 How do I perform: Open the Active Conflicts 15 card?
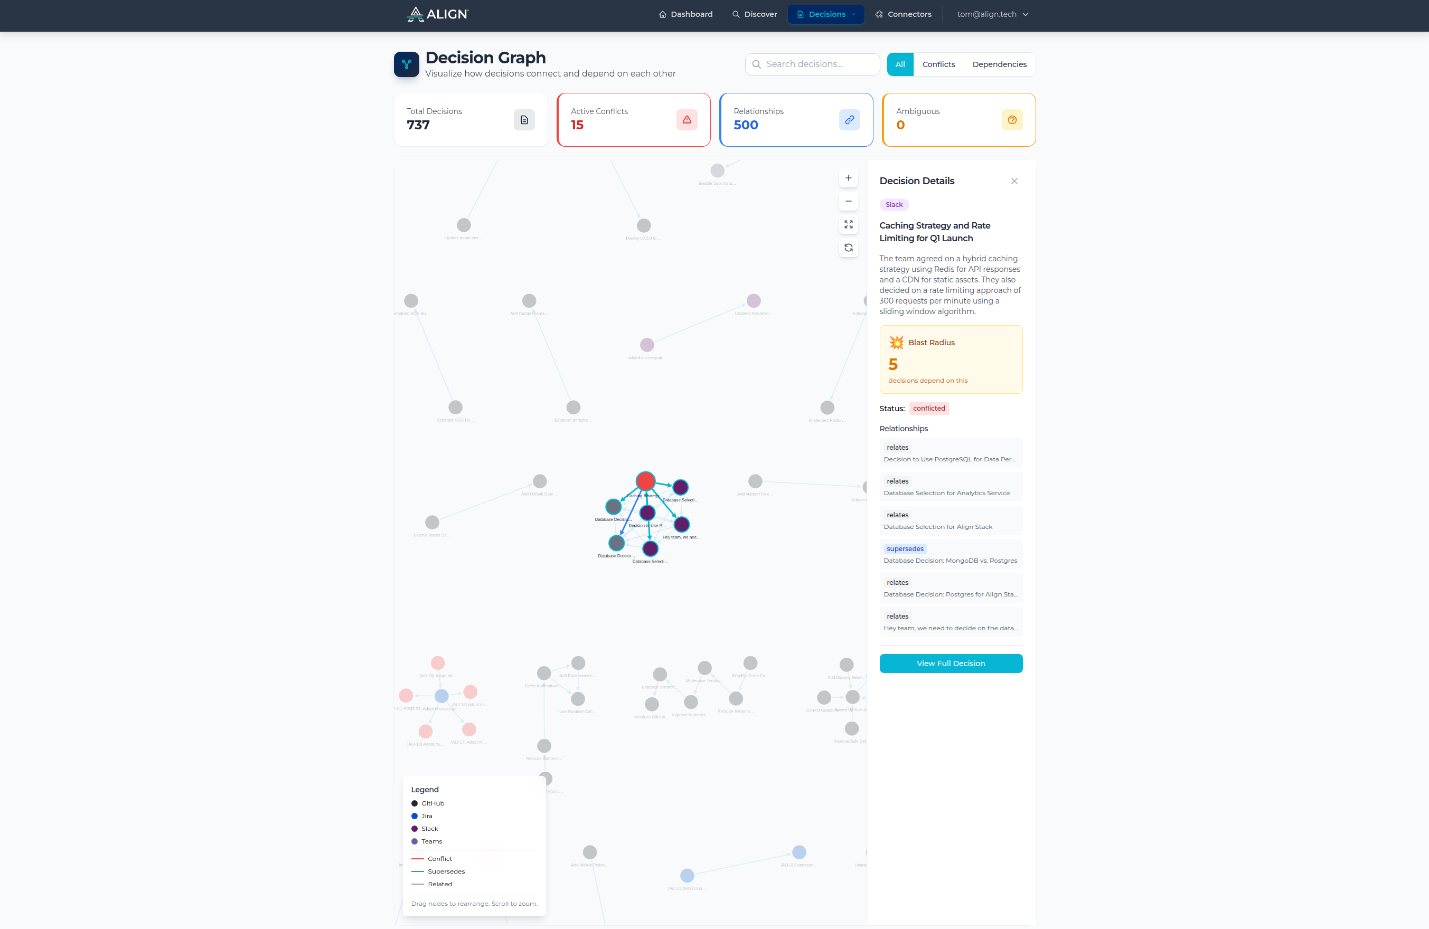click(x=634, y=119)
